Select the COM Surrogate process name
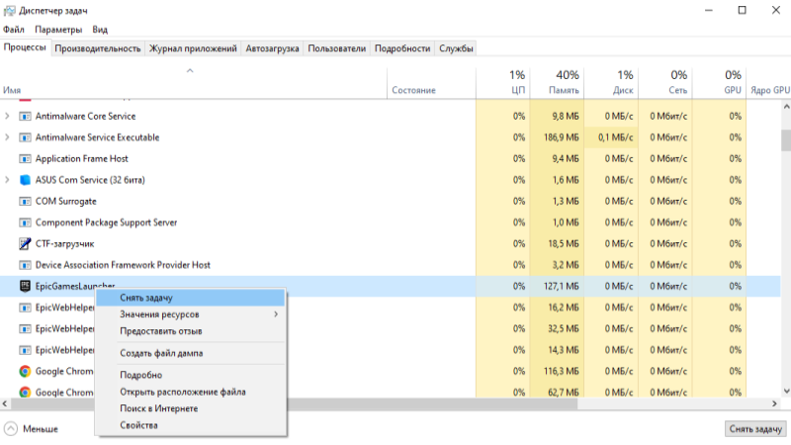This screenshot has width=791, height=445. [x=65, y=202]
